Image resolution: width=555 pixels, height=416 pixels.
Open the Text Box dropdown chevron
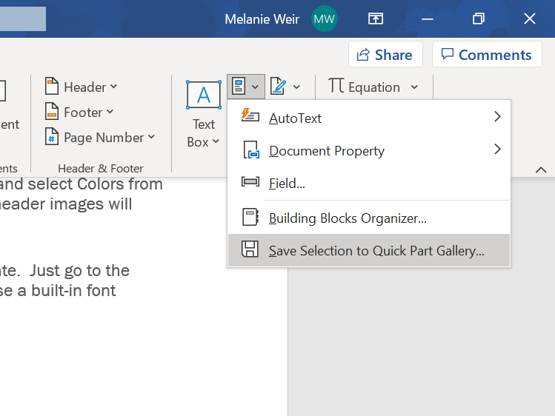[216, 141]
